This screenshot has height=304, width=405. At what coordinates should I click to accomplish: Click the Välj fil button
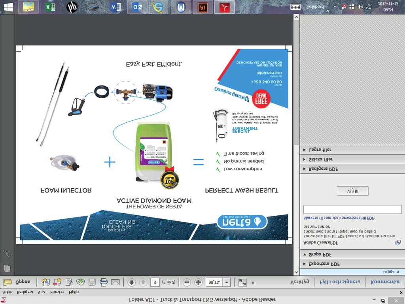[x=352, y=191]
